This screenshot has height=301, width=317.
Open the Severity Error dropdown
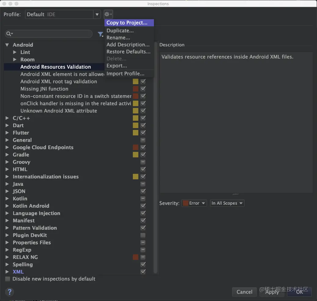pyautogui.click(x=194, y=203)
